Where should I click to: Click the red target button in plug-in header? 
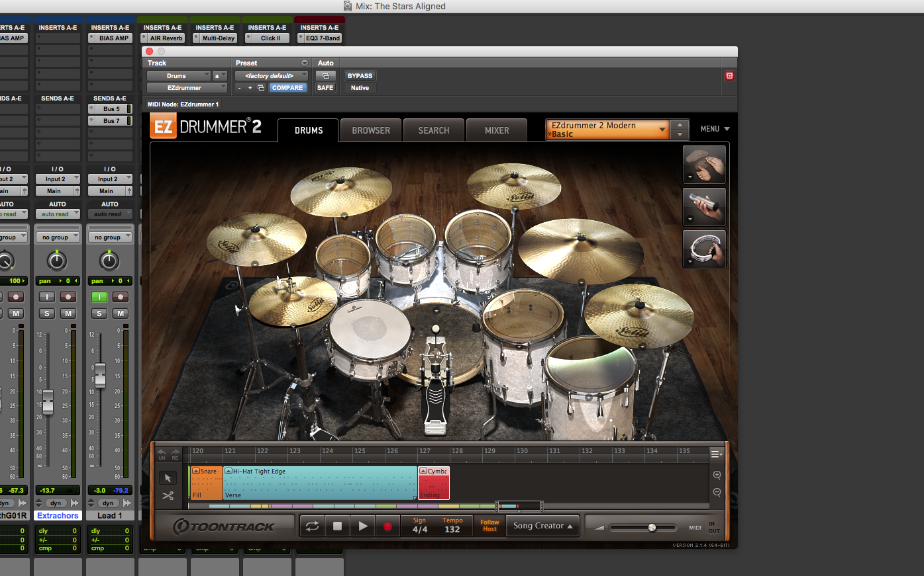(x=729, y=76)
